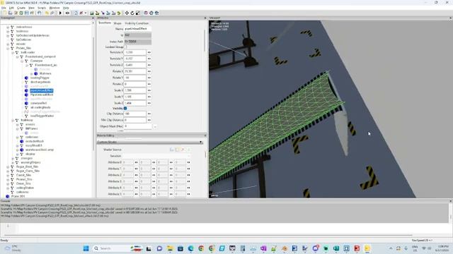Click the Name input field
Image resolution: width=453 pixels, height=254 pixels.
point(137,29)
